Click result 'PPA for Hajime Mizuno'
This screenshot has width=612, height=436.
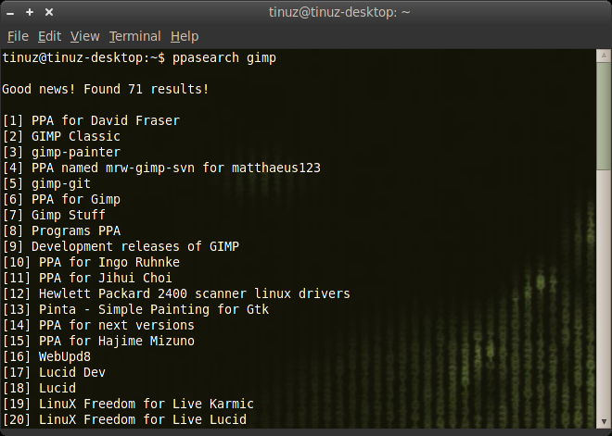(x=117, y=342)
